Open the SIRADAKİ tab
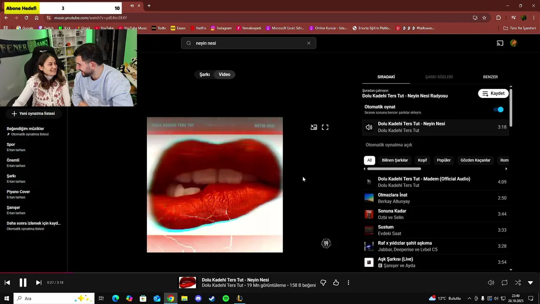The image size is (540, 304). [386, 77]
